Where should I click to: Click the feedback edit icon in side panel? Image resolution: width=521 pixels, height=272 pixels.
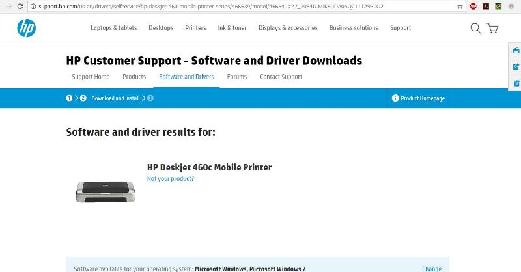pyautogui.click(x=516, y=83)
